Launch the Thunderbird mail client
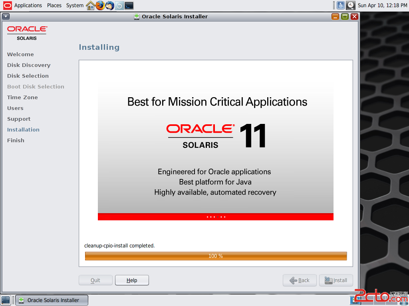 point(110,6)
